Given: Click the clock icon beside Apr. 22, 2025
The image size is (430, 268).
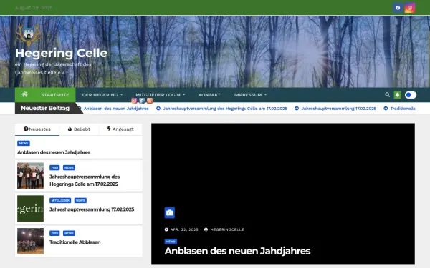Looking at the screenshot, I should 166,229.
